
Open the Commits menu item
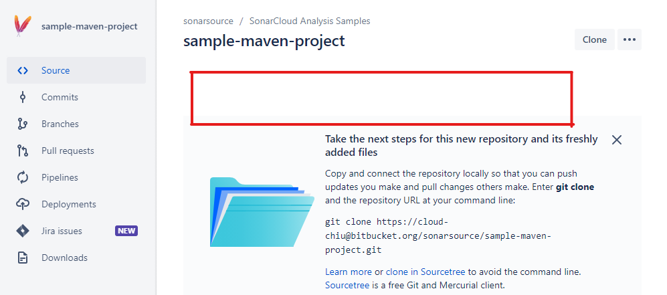[60, 97]
